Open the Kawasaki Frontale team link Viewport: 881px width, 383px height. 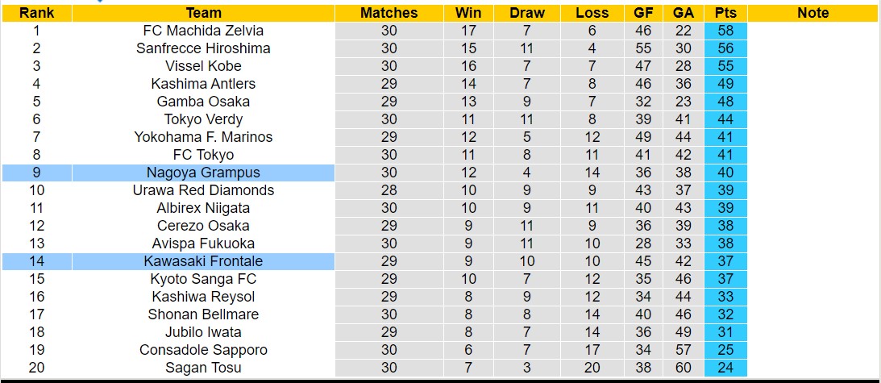click(203, 261)
